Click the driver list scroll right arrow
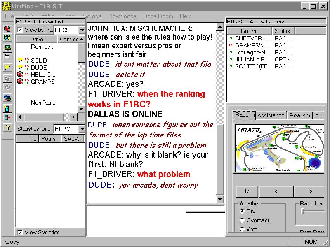This screenshot has height=247, width=330. coord(73,117)
